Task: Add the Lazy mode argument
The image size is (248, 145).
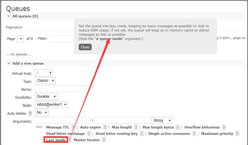Action: (56, 140)
